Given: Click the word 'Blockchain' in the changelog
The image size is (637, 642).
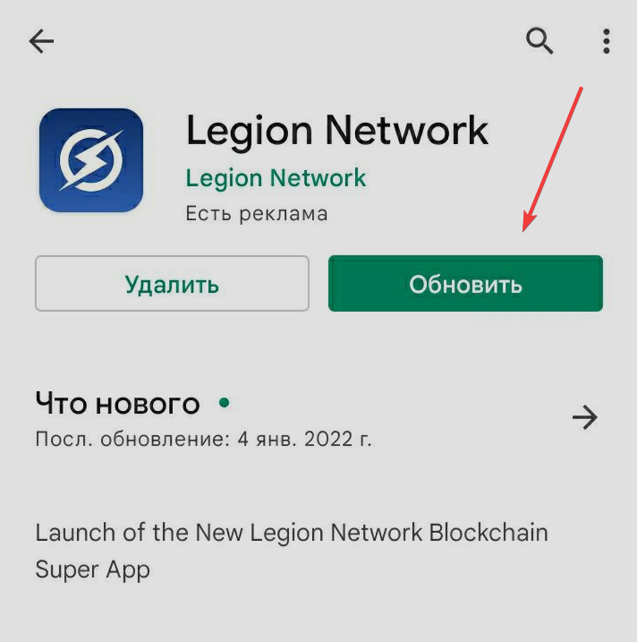Looking at the screenshot, I should (x=488, y=533).
